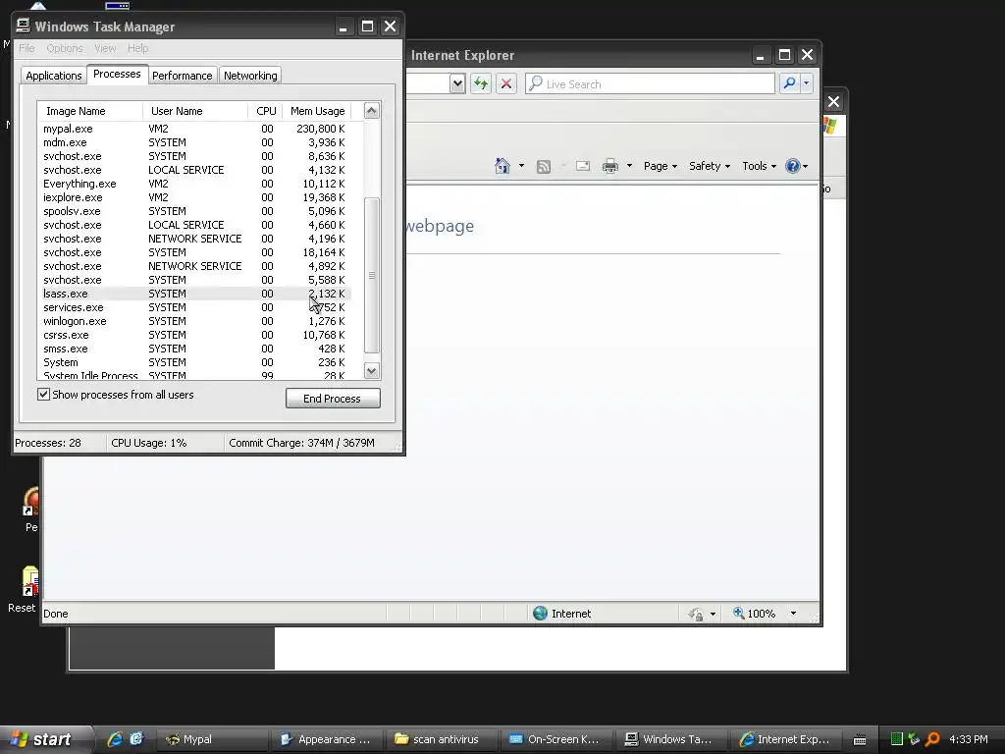
Task: Click the green CPU usage tray icon
Action: 897,739
